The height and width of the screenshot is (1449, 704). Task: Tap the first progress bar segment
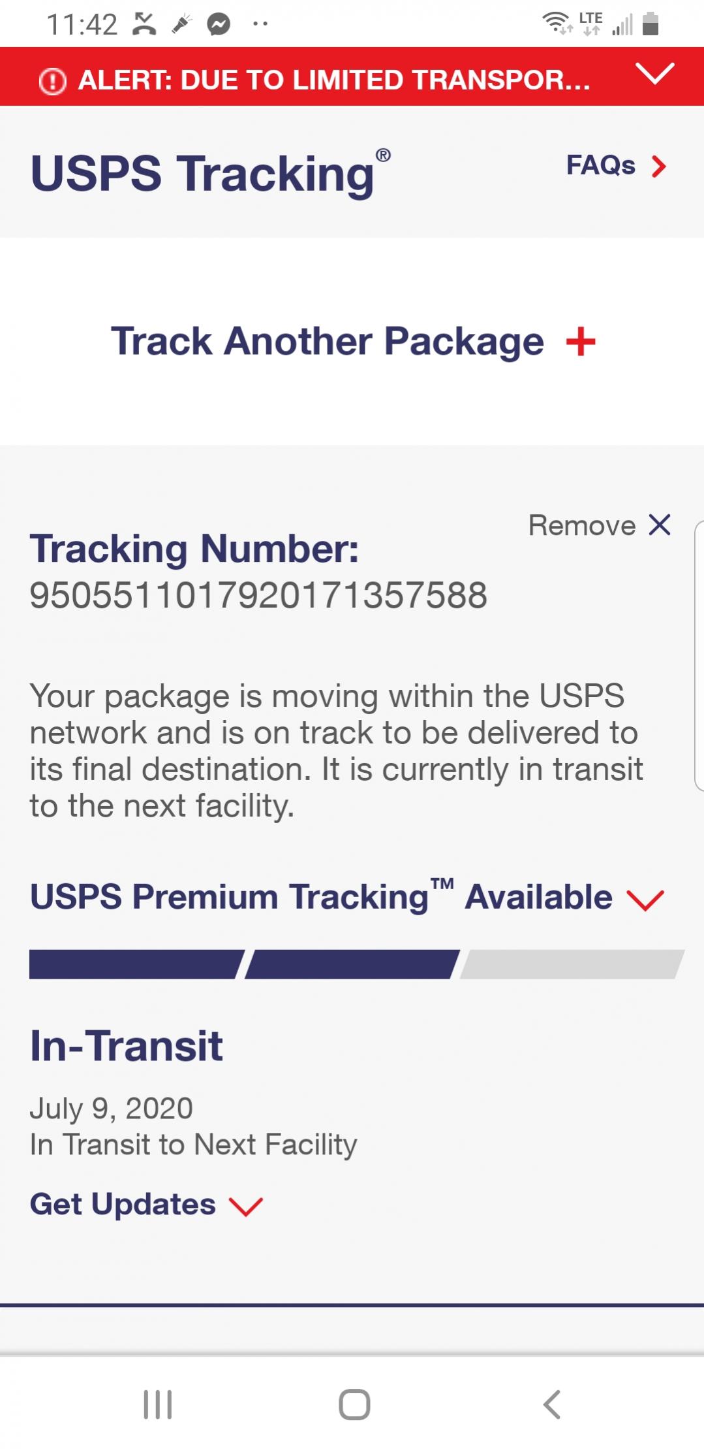point(136,964)
